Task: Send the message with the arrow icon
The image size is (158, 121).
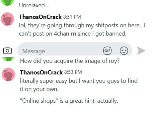Action: pyautogui.click(x=141, y=51)
